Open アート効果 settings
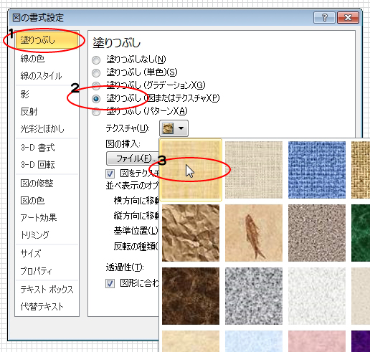Screen dimensions: 370x352 [x=39, y=218]
